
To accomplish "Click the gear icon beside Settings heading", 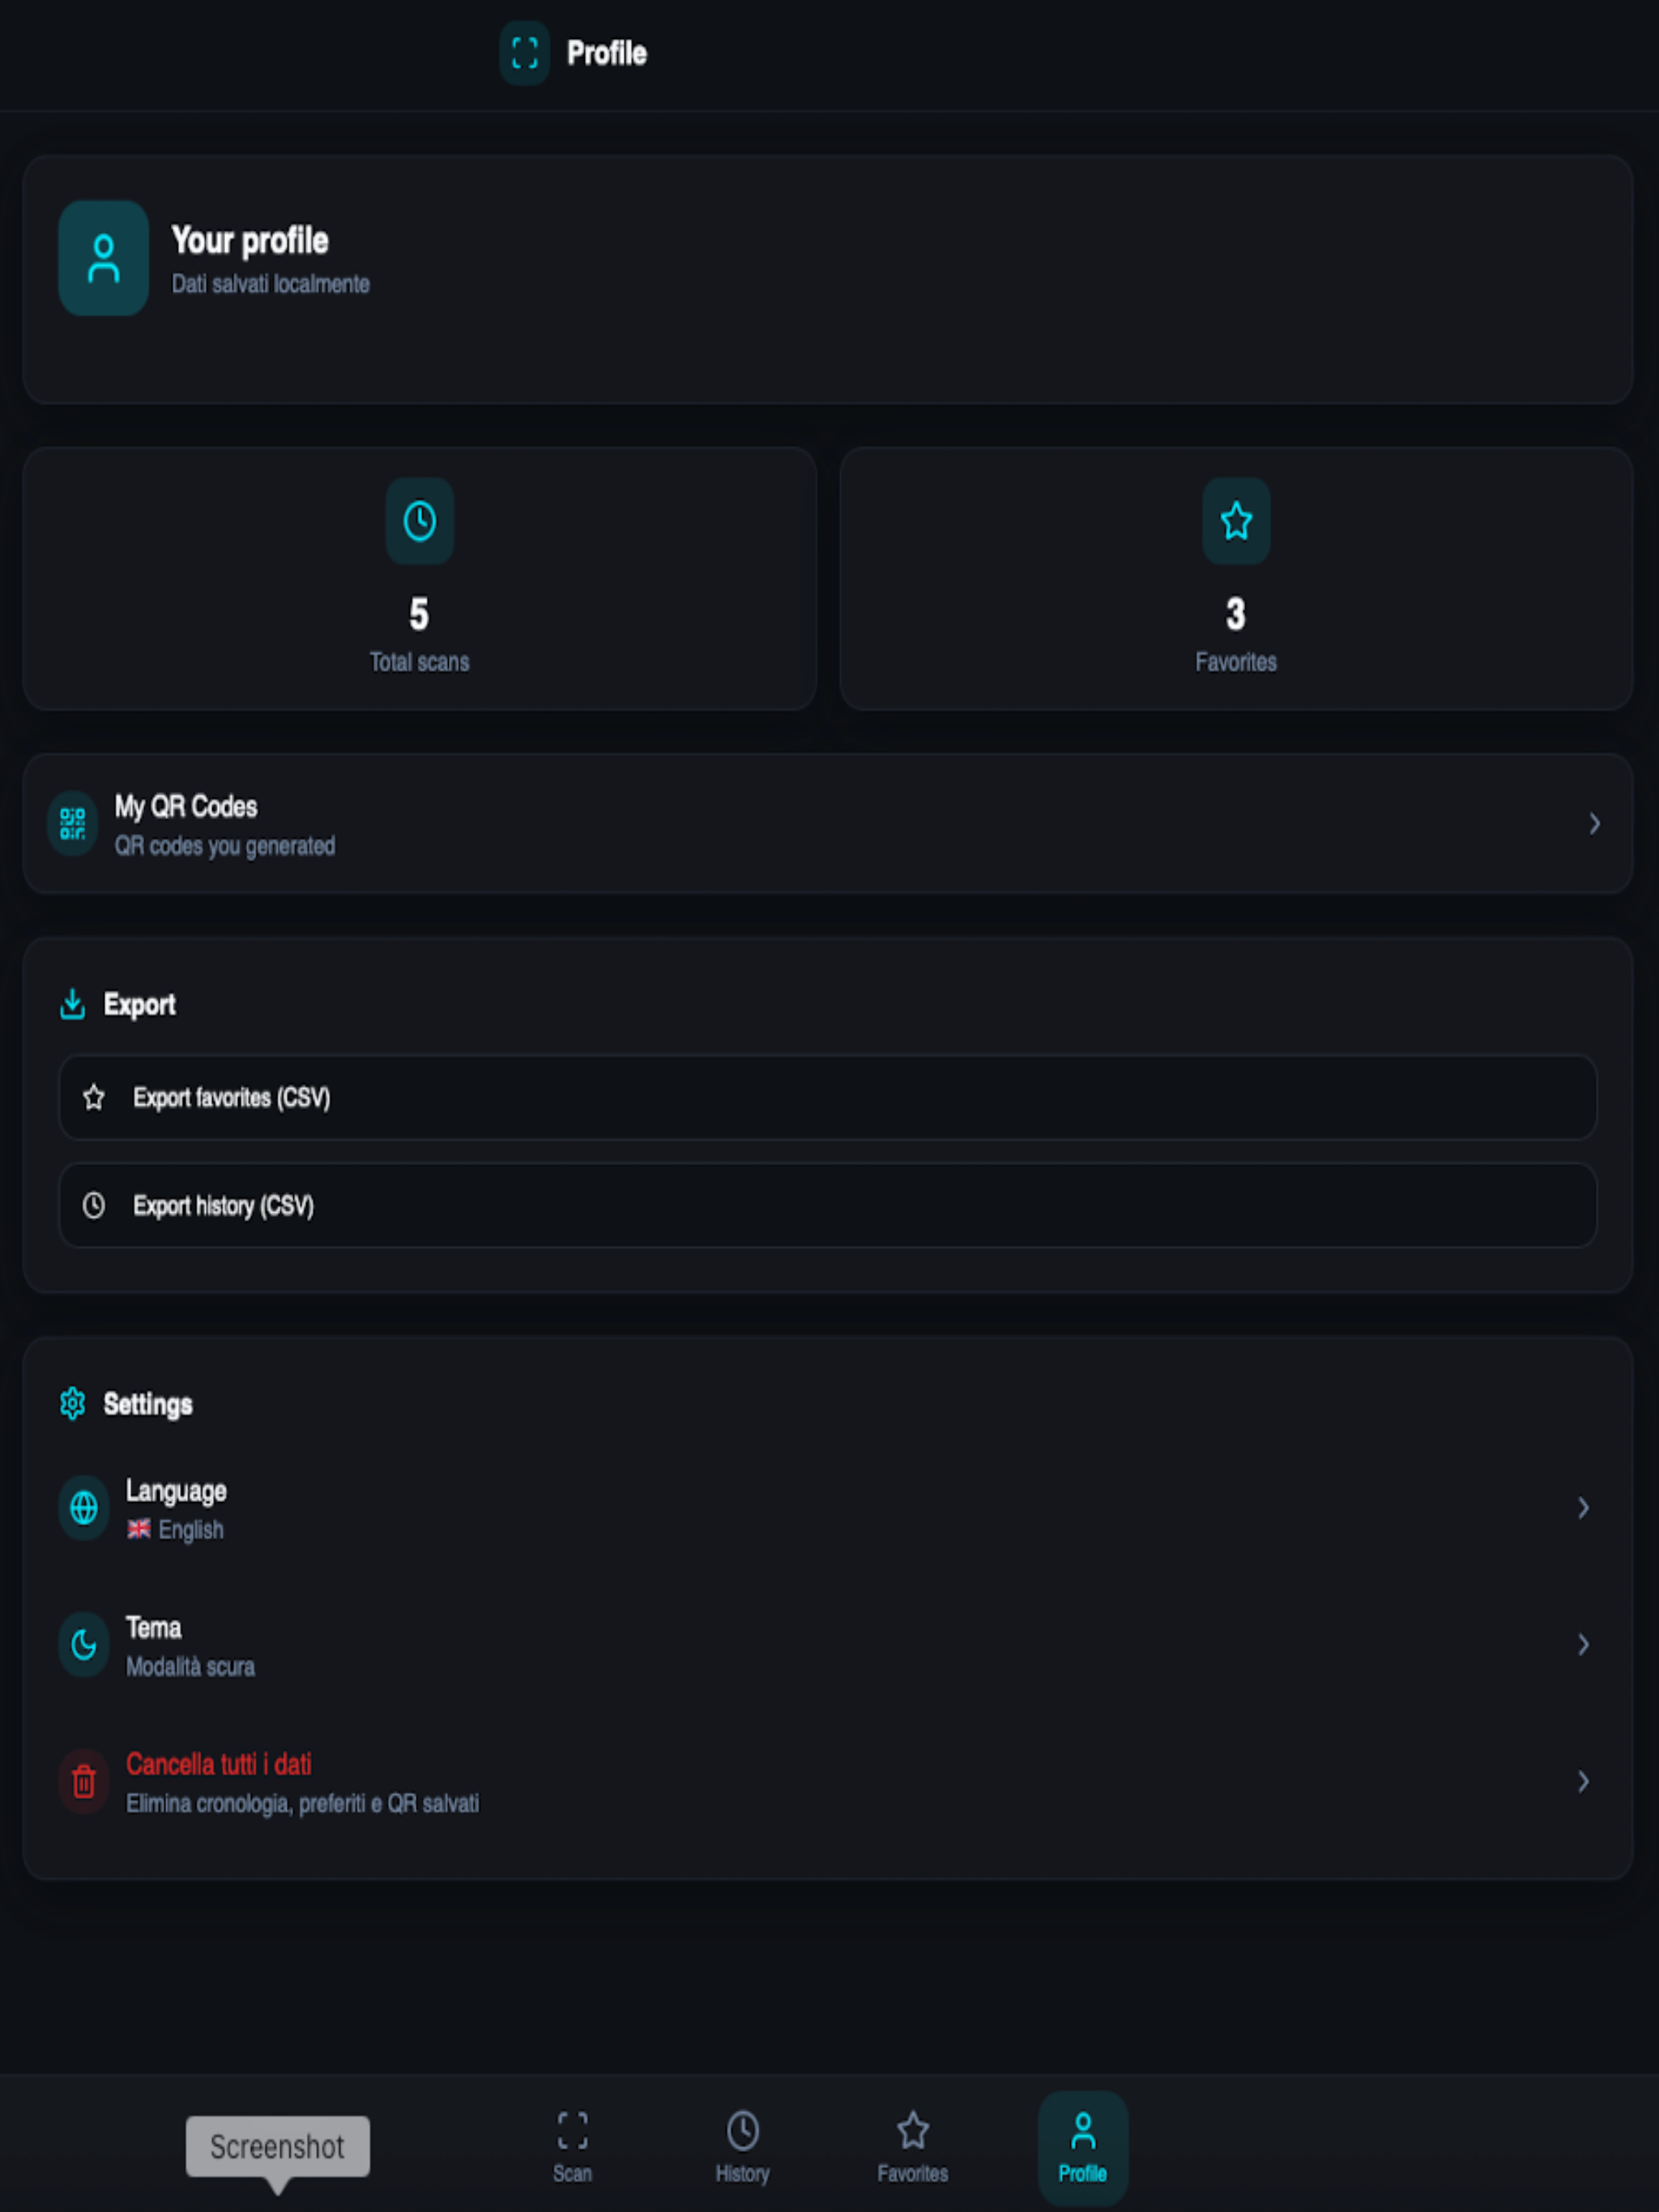I will point(72,1404).
